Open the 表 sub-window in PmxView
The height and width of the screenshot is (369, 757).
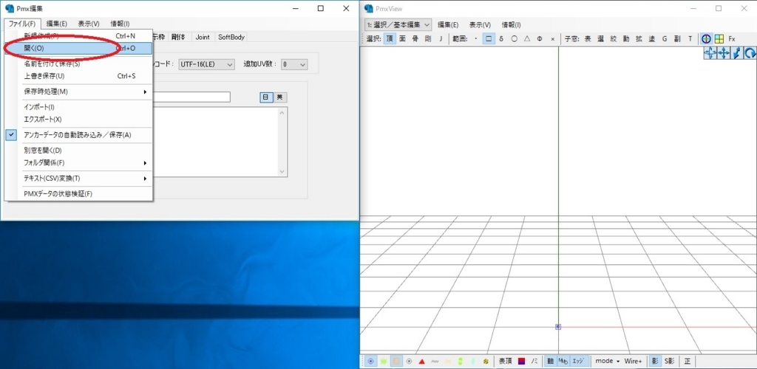(588, 39)
